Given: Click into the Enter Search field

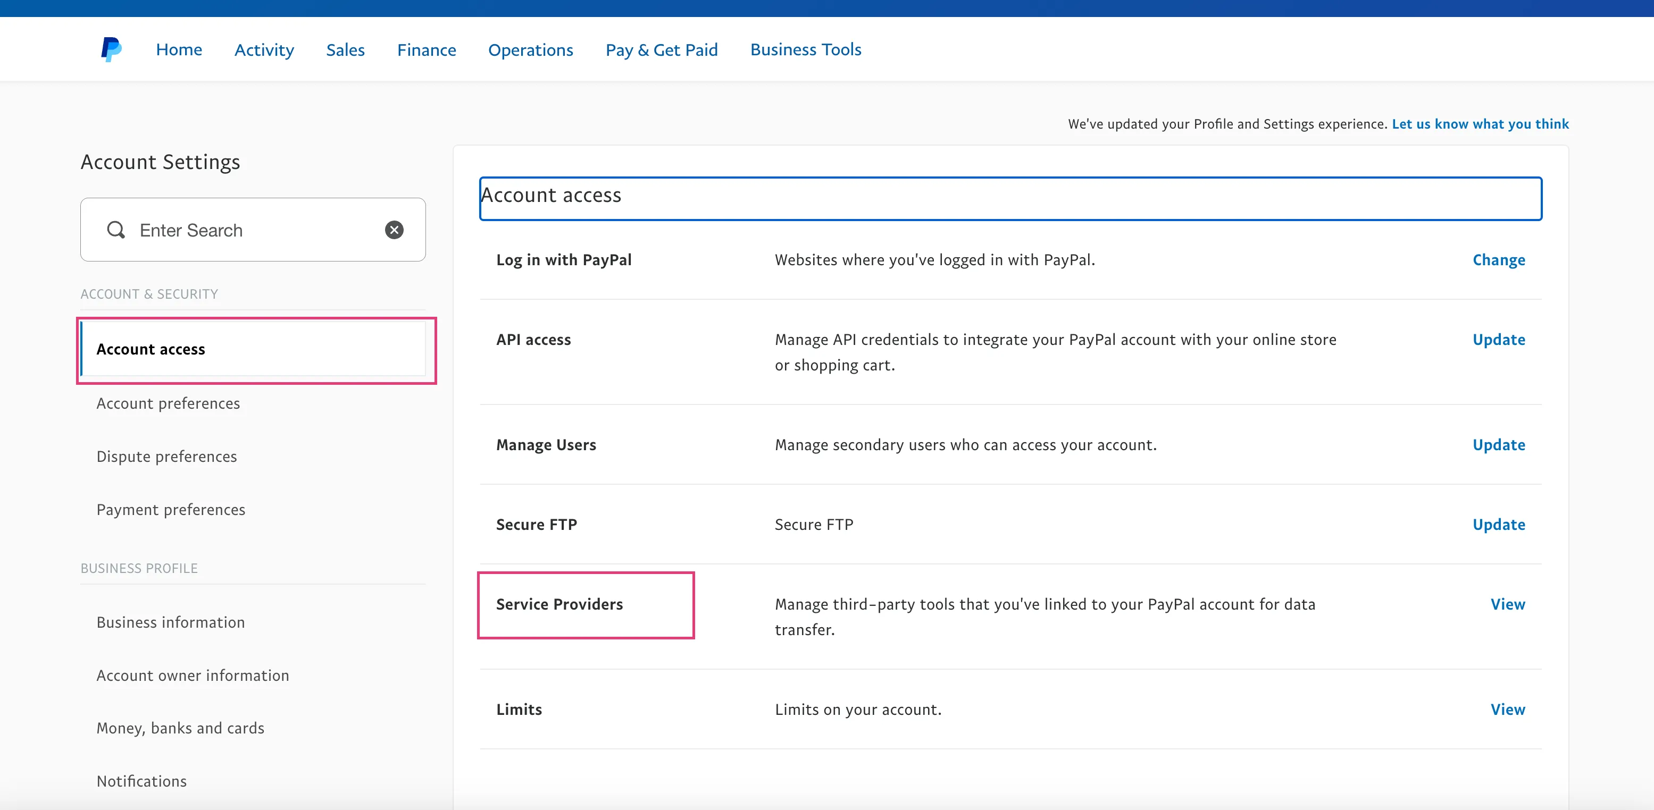Looking at the screenshot, I should click(253, 230).
